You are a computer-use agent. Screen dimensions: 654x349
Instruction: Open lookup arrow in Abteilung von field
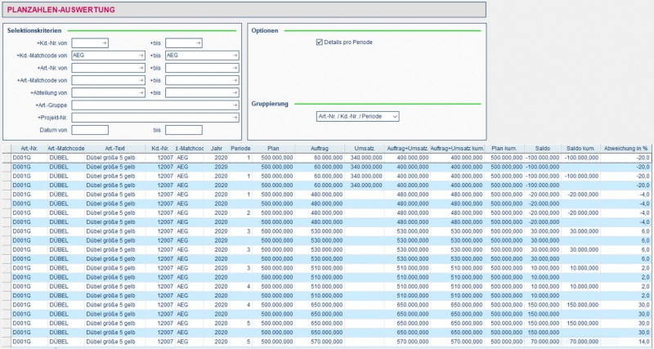(141, 92)
